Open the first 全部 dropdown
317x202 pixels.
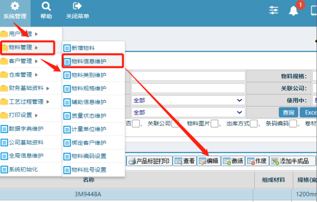pyautogui.click(x=188, y=100)
